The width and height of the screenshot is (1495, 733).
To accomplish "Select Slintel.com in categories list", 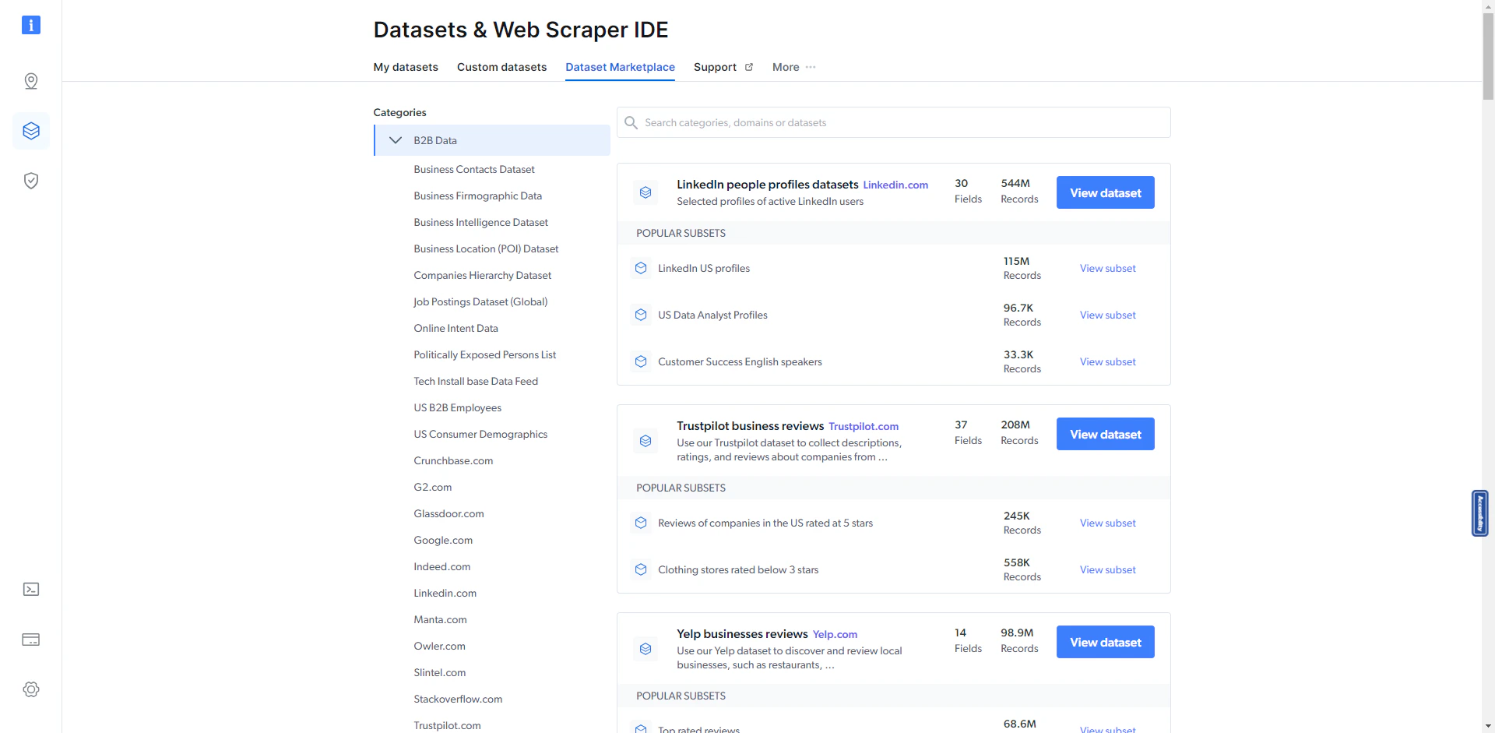I will coord(439,672).
